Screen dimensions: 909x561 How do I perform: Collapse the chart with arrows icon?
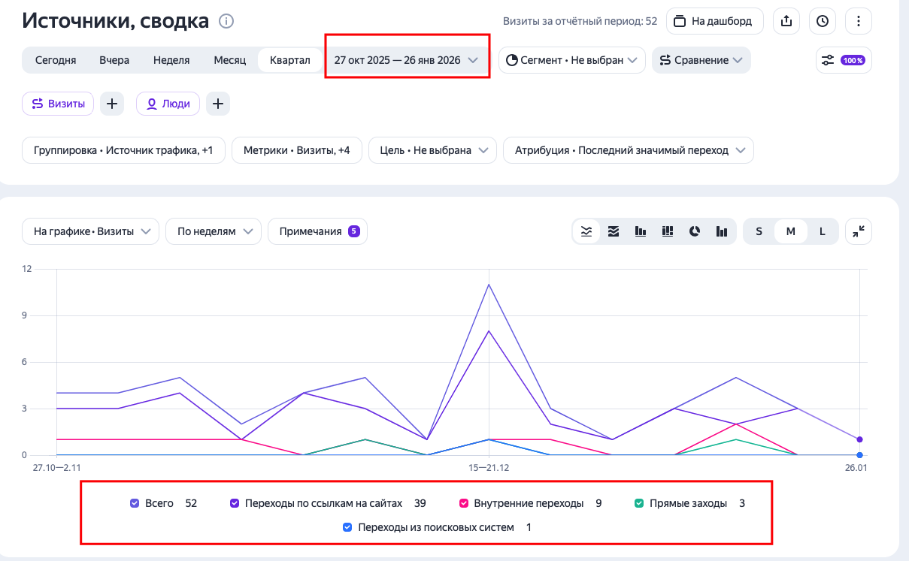(x=859, y=231)
